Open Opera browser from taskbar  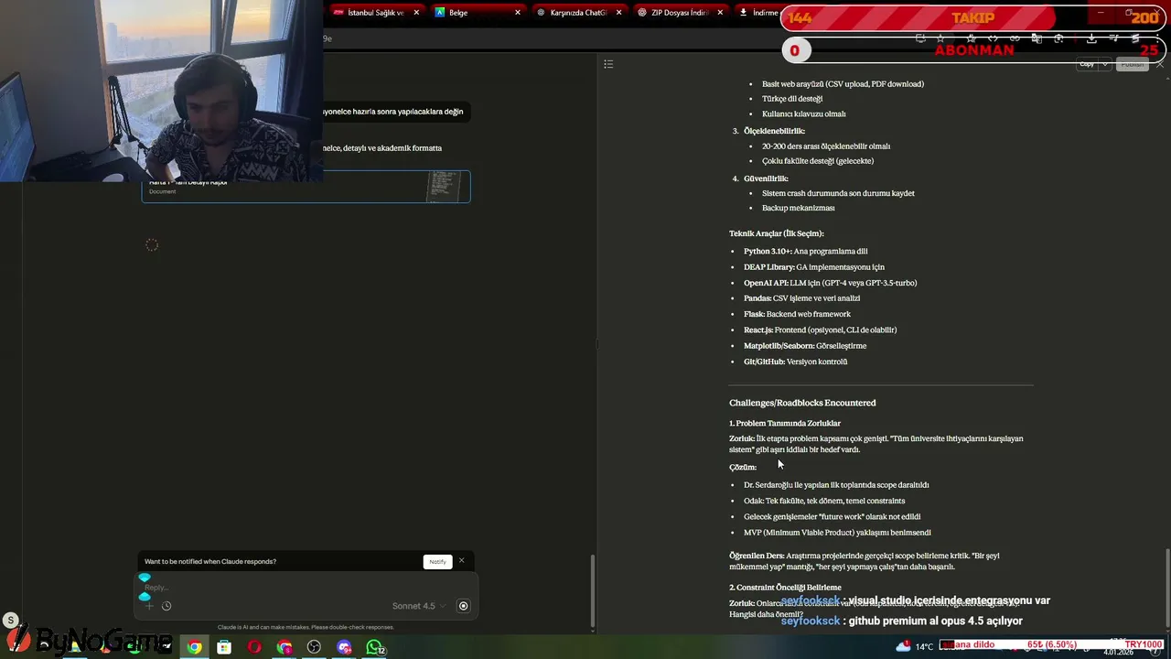(254, 647)
